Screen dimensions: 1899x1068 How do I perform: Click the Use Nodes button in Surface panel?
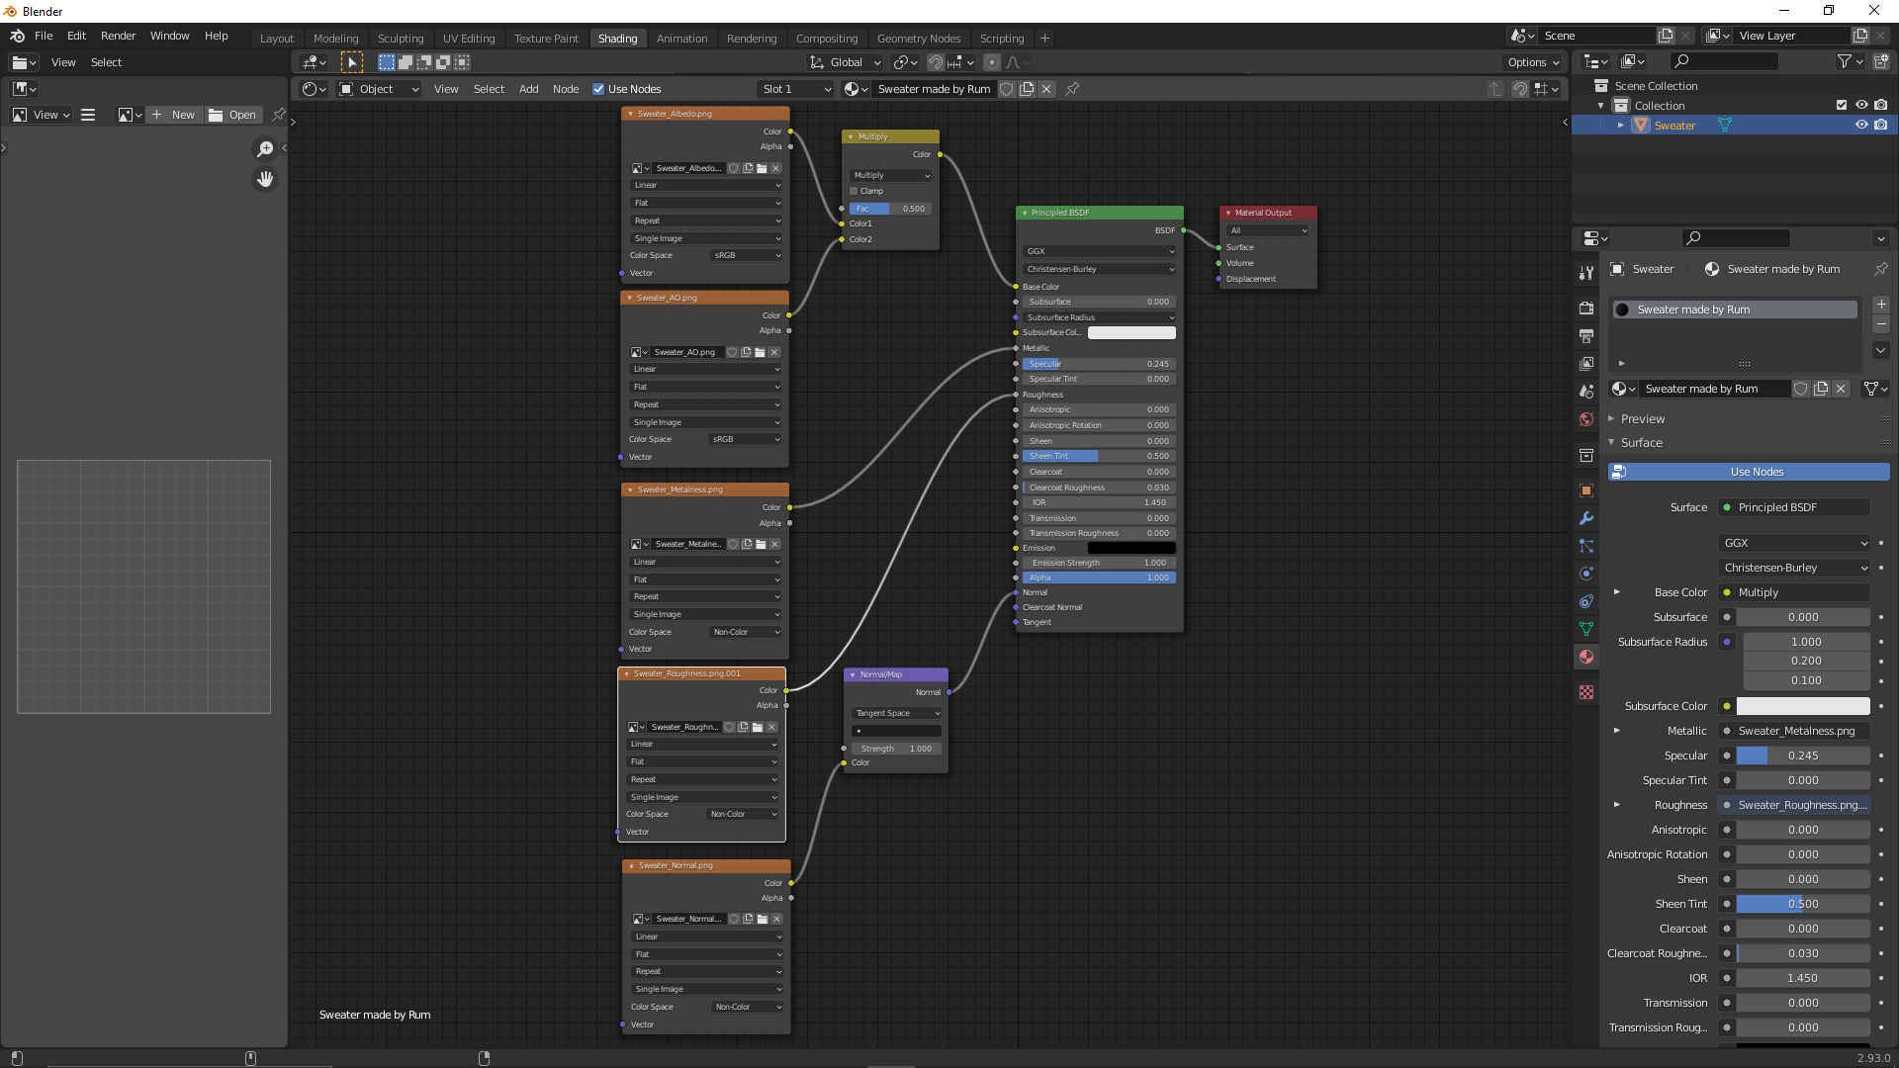tap(1749, 472)
